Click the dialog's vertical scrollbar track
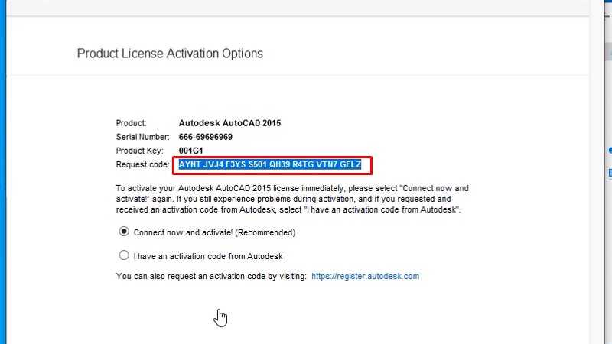 point(596,191)
